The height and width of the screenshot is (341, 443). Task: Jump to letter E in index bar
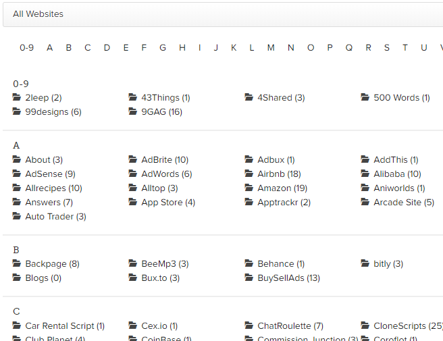(126, 48)
